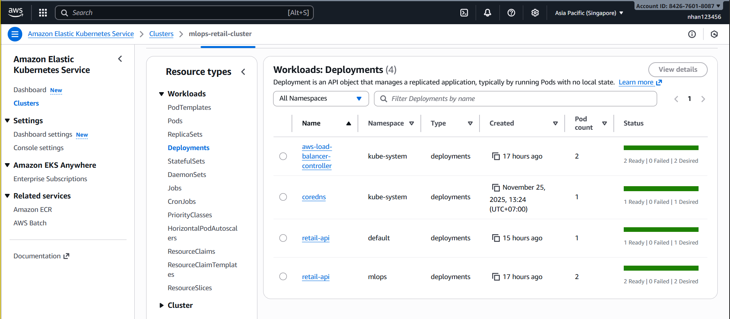The height and width of the screenshot is (319, 730).
Task: Select StatefulSets in resource types
Action: pyautogui.click(x=186, y=161)
